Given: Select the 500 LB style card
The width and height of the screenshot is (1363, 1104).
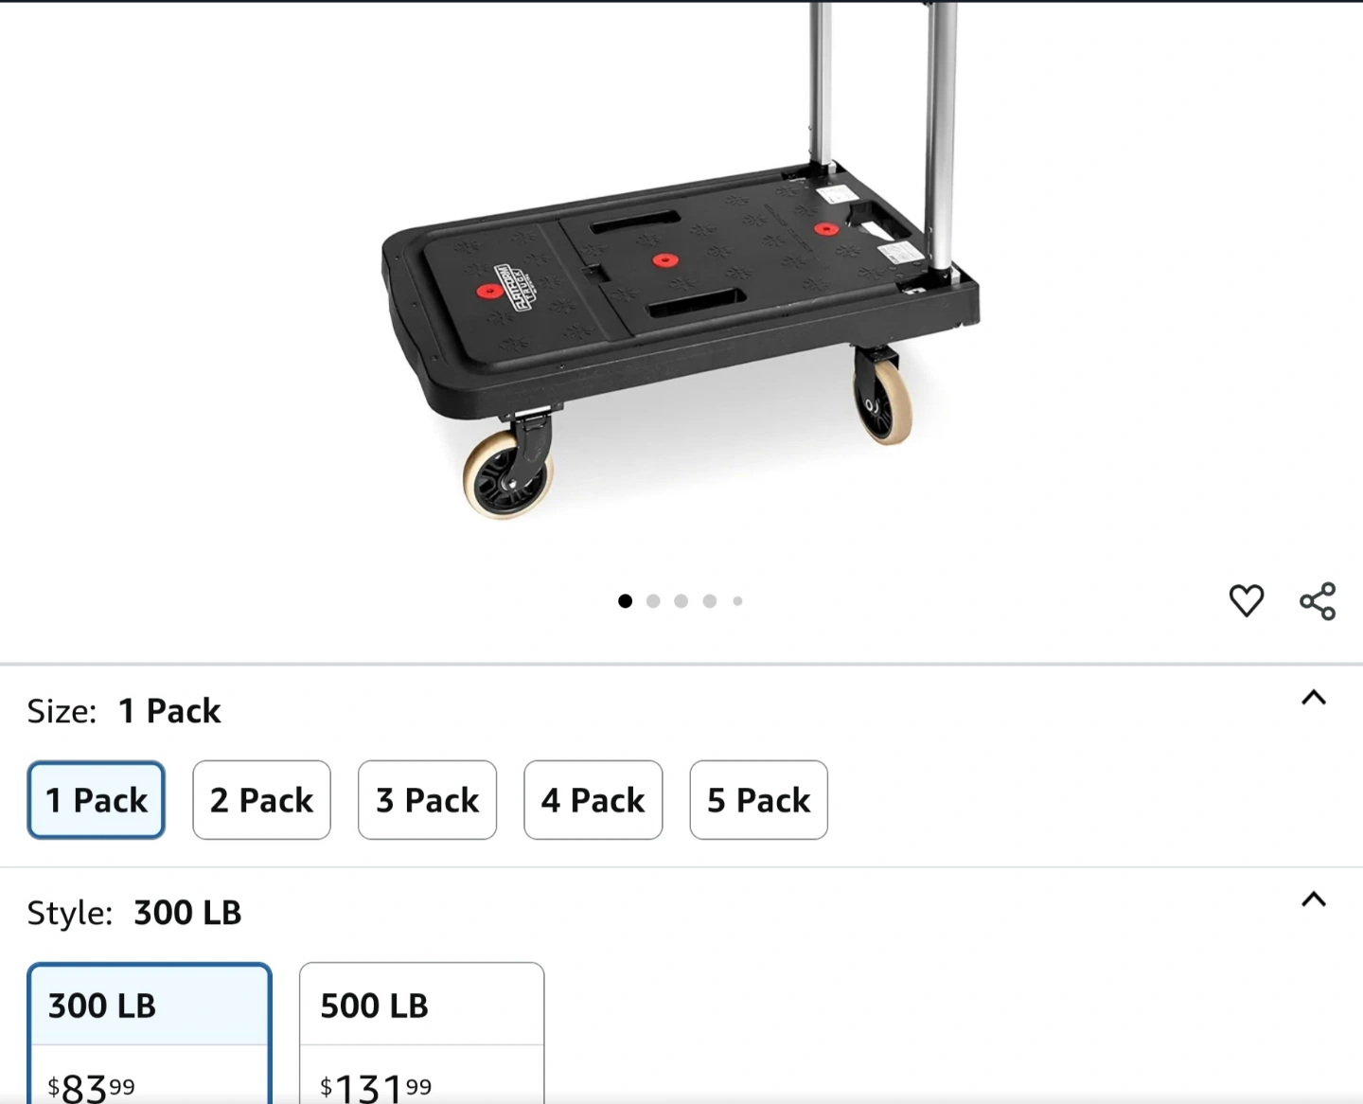Looking at the screenshot, I should click(x=421, y=1033).
